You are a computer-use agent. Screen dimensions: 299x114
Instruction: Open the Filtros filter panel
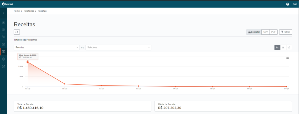pyautogui.click(x=286, y=32)
